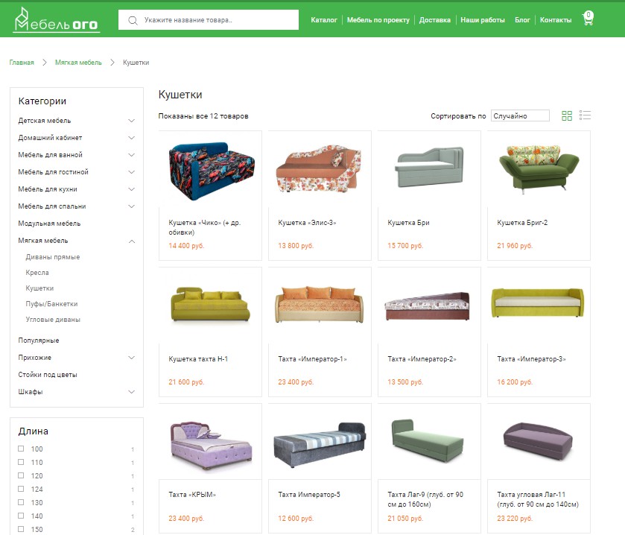Click Кушетка Бриг-2 product title
The height and width of the screenshot is (535, 625).
(x=522, y=223)
